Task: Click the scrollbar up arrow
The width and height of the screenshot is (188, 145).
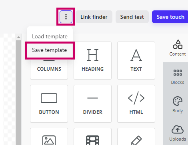Action: pos(18,37)
